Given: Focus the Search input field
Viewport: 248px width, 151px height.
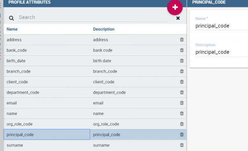Looking at the screenshot, I should [93, 17].
